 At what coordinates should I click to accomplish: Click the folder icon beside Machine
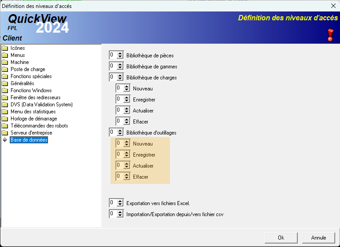pos(5,62)
